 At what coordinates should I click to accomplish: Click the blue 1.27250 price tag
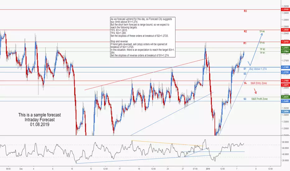[x=285, y=72]
